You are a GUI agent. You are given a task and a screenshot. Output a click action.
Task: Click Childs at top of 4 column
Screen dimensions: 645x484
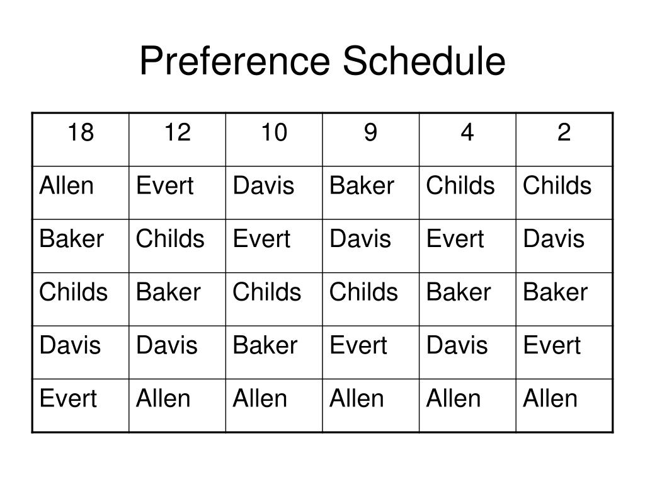click(x=460, y=185)
